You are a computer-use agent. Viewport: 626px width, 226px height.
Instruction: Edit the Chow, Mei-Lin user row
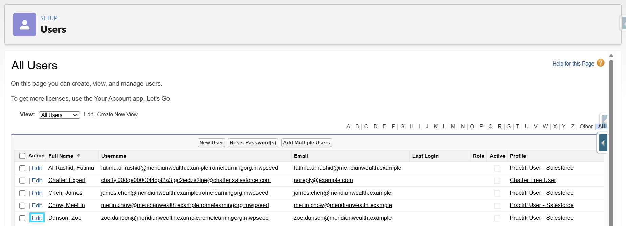click(37, 205)
